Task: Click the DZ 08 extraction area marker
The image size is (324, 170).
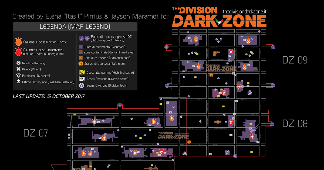Action: [x=218, y=122]
